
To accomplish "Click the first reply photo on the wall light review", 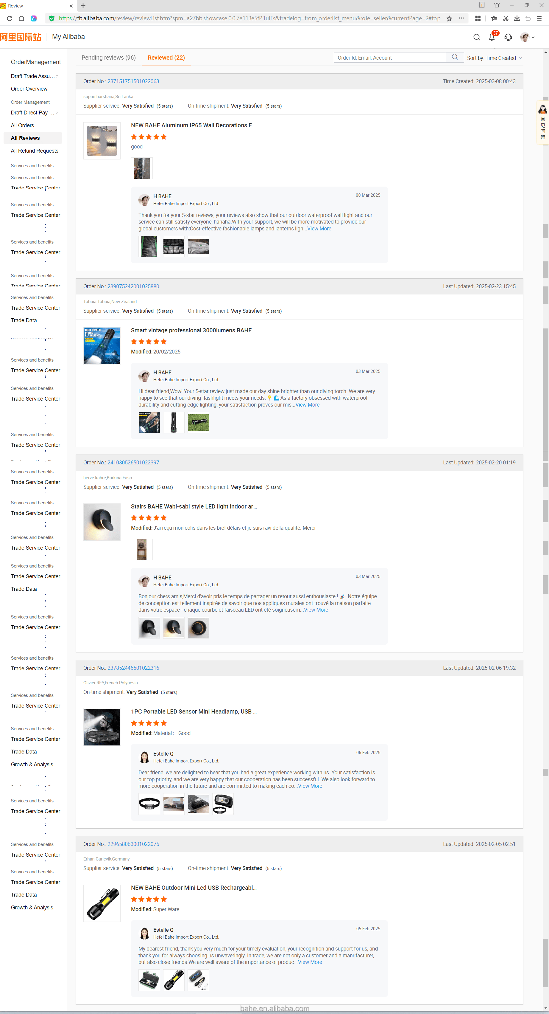I will (149, 246).
